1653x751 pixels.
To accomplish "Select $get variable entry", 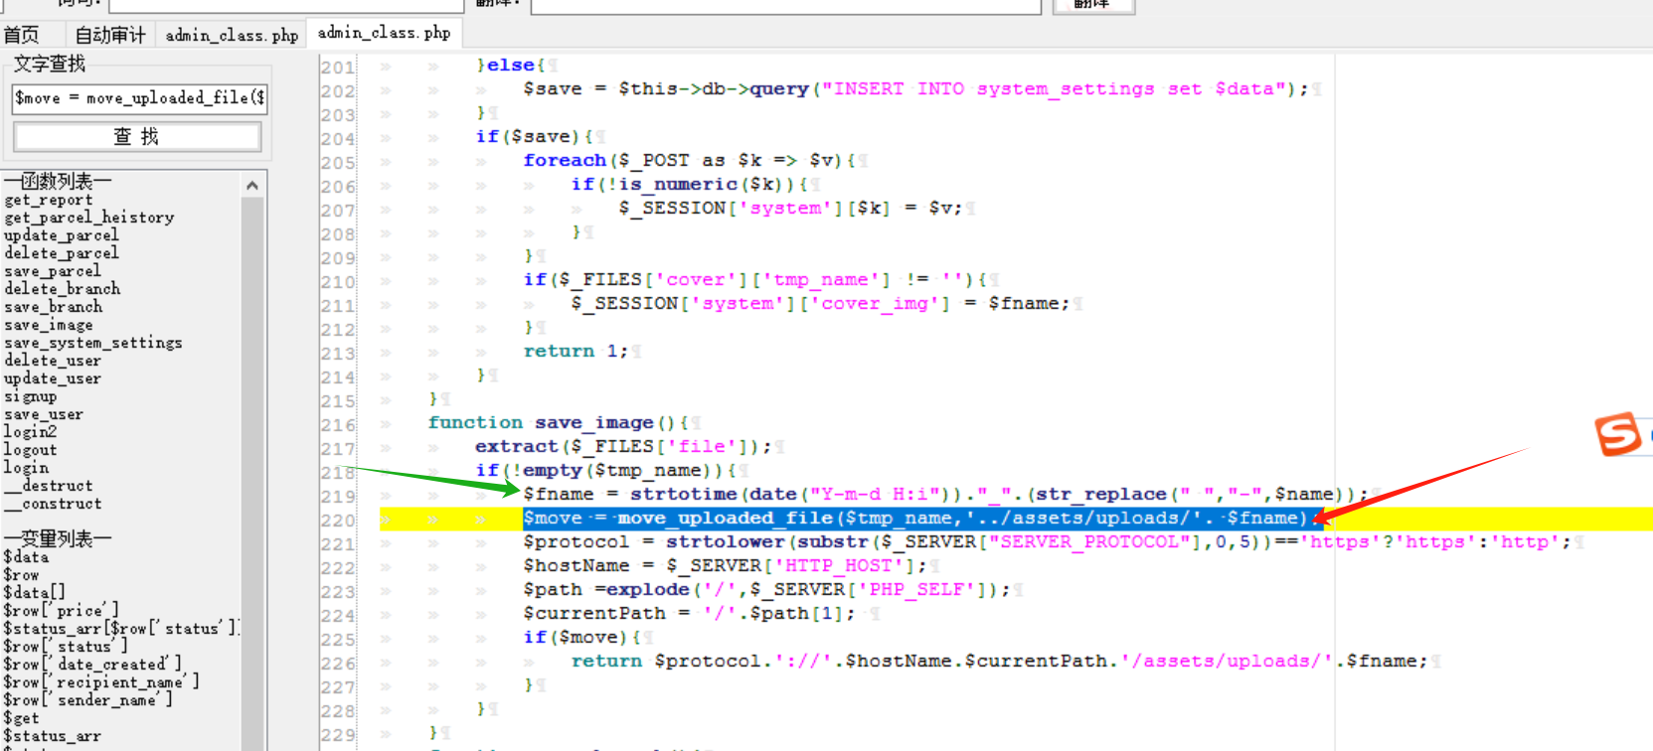I will pyautogui.click(x=21, y=718).
